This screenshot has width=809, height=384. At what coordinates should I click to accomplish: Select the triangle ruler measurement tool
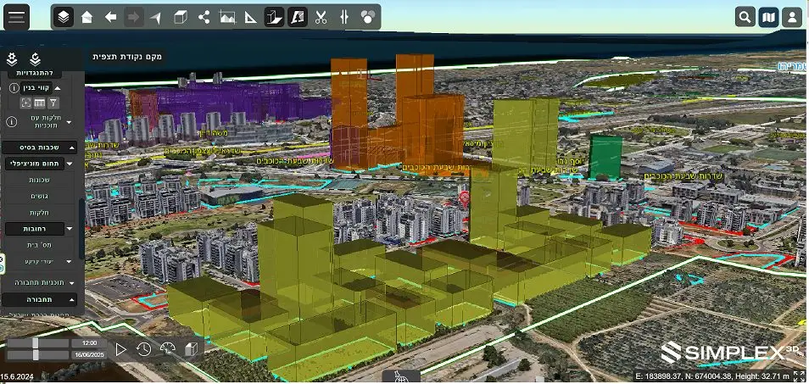pos(251,18)
